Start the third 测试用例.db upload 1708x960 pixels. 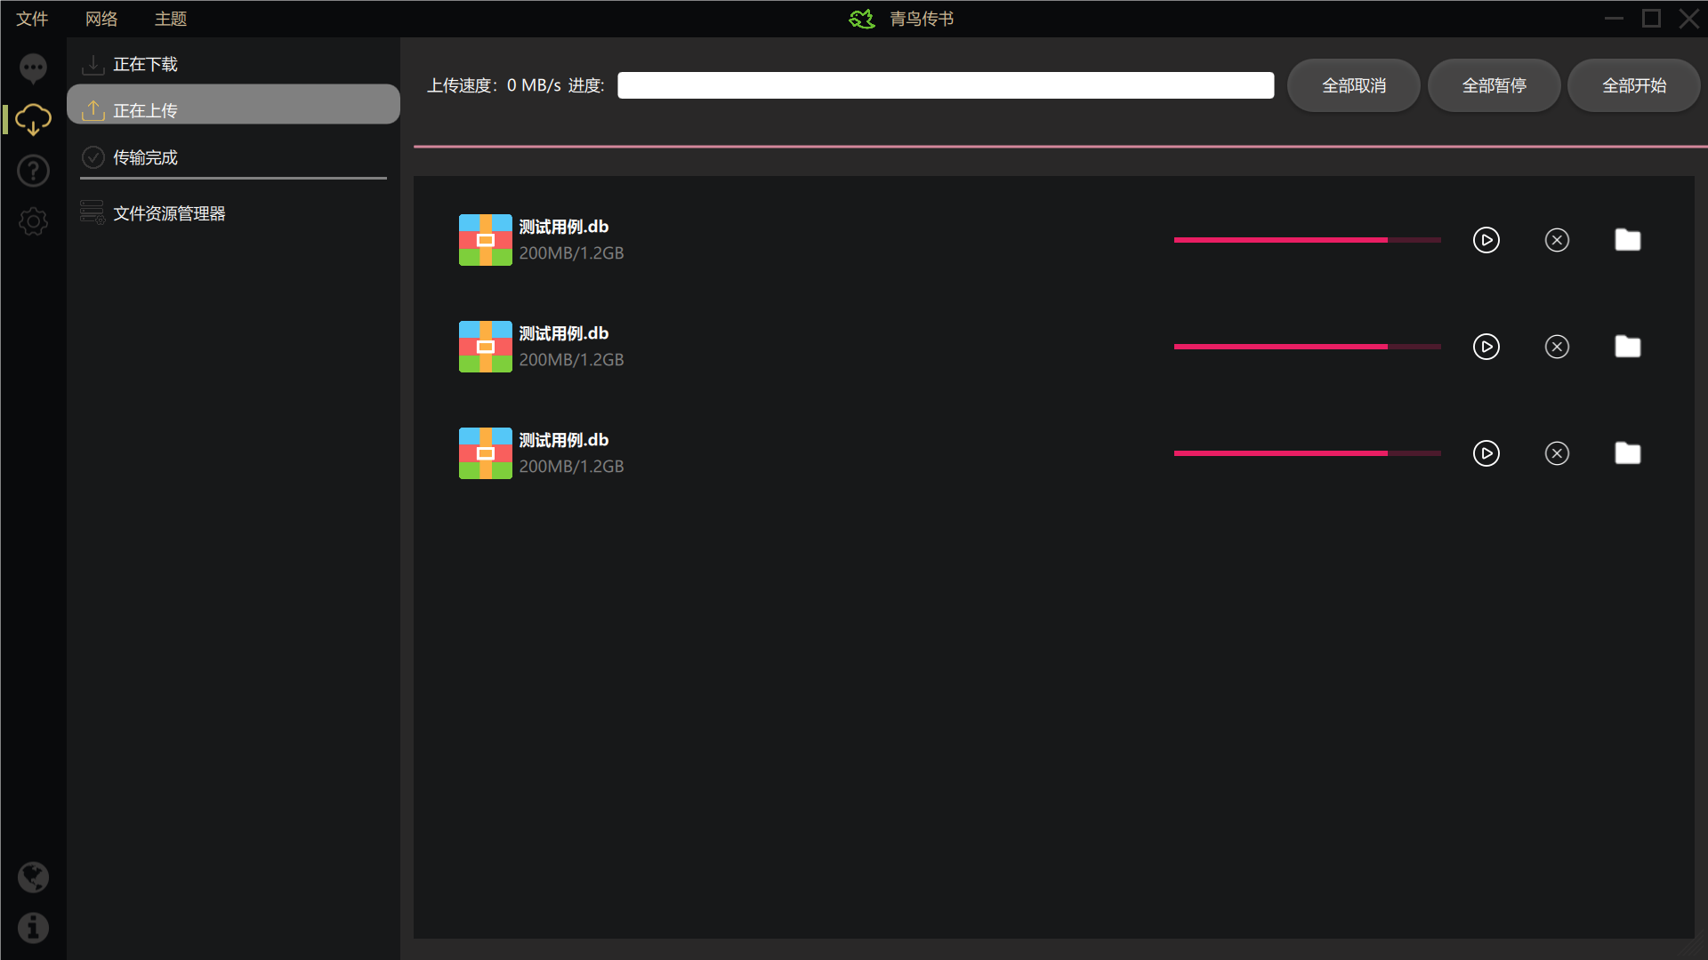(1486, 453)
